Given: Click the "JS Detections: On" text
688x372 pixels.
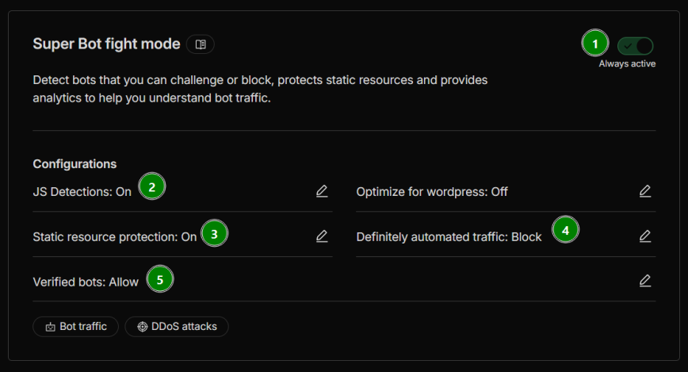Looking at the screenshot, I should 82,192.
